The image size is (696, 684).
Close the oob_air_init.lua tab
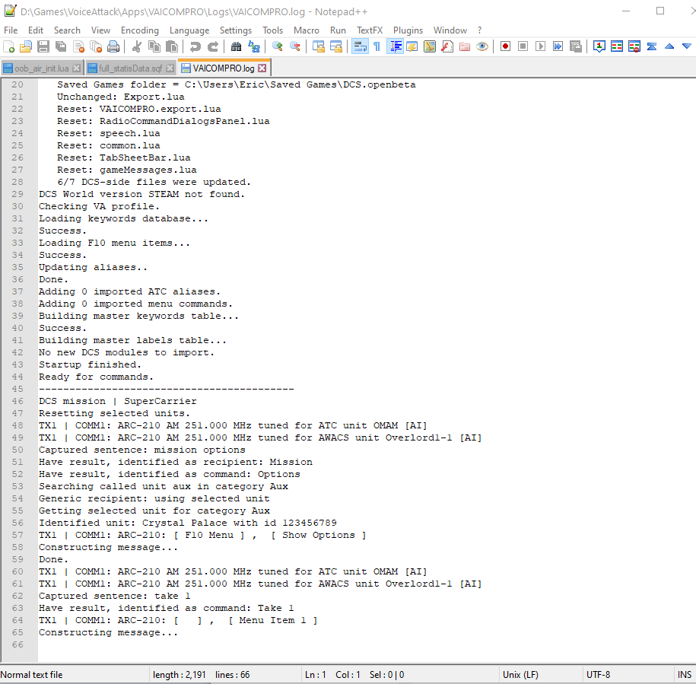click(x=77, y=68)
